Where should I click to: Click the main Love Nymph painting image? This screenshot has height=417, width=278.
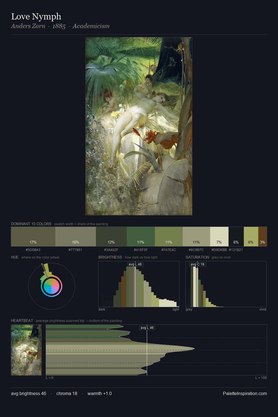(x=139, y=126)
